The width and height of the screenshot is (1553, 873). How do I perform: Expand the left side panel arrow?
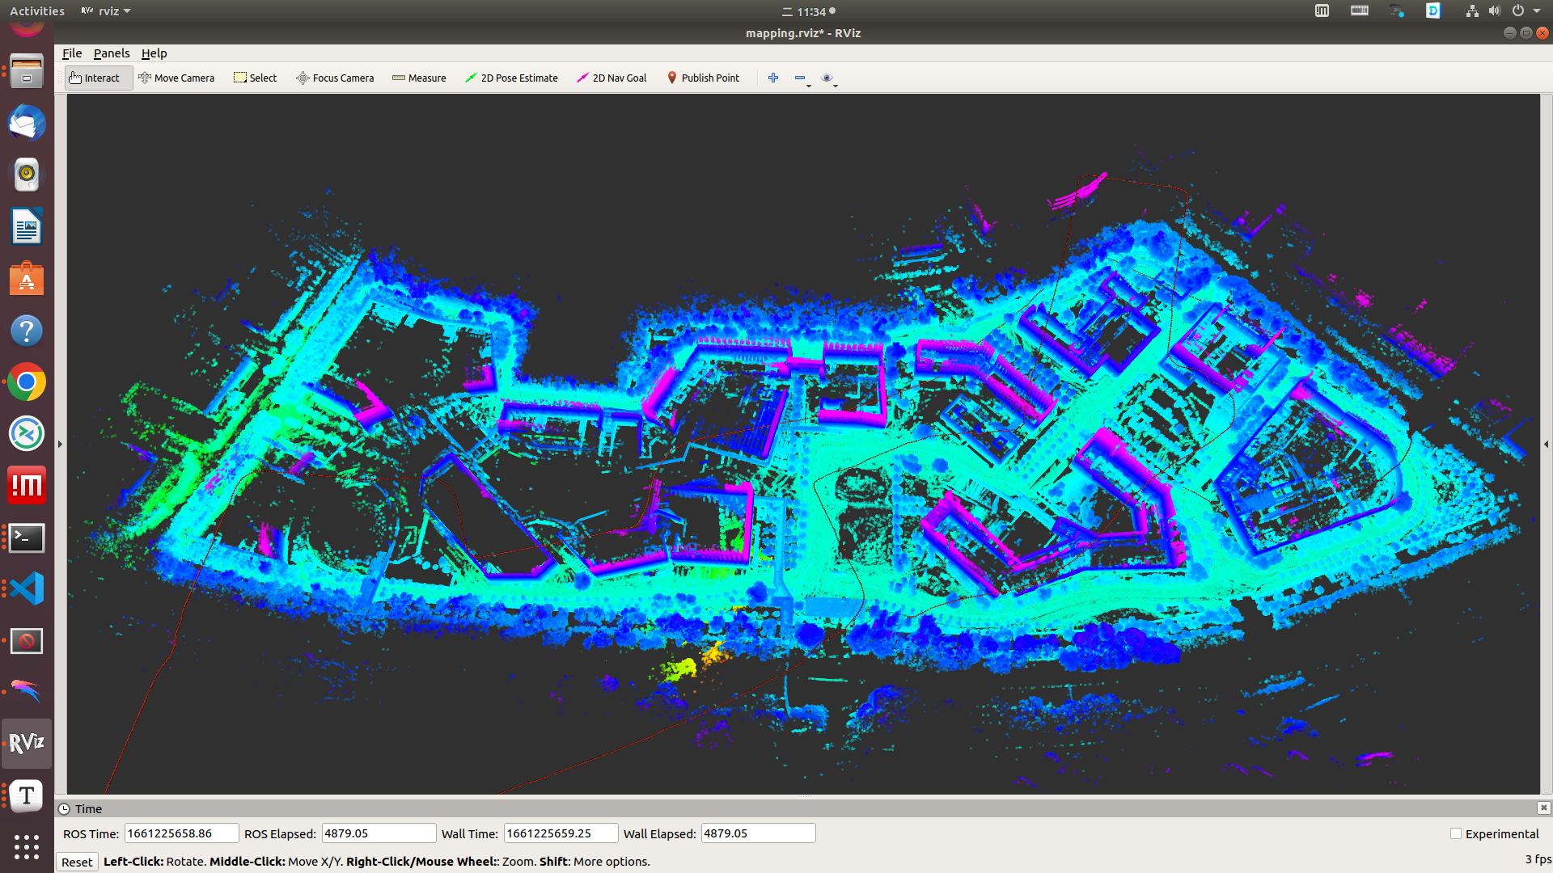pyautogui.click(x=60, y=444)
